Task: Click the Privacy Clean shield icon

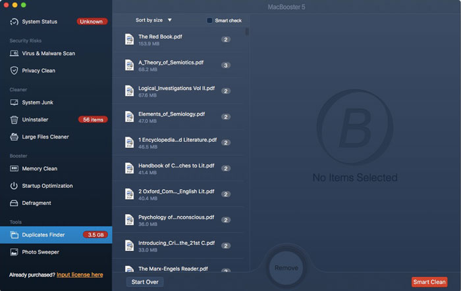Action: click(x=14, y=71)
